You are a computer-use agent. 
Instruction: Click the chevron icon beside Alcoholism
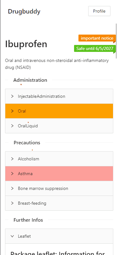click(x=12, y=159)
